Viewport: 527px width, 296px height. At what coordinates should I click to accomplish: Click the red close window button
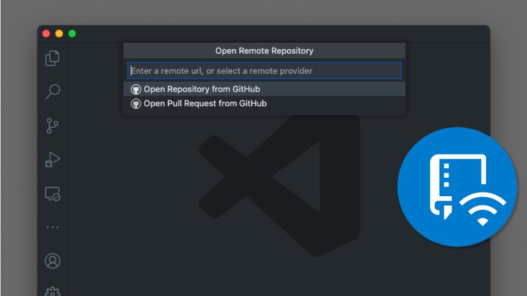click(46, 33)
